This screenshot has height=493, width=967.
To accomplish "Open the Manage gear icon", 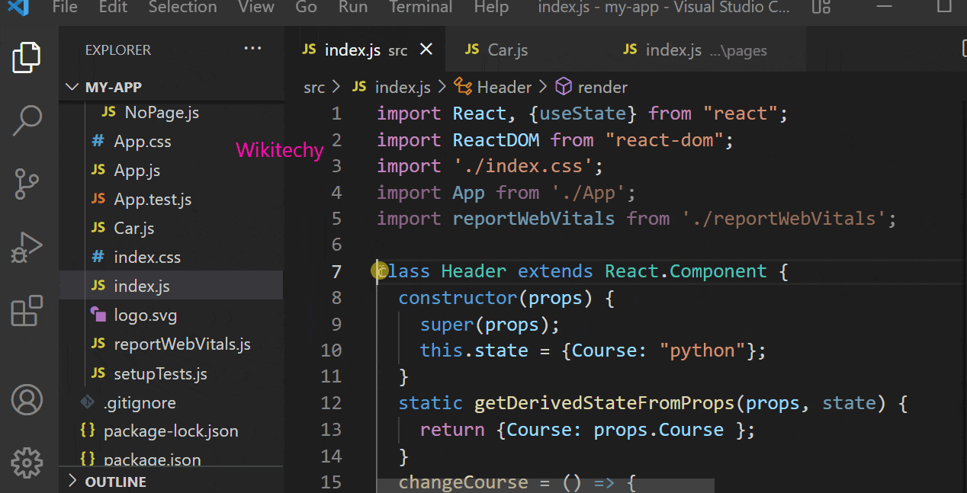I will click(27, 462).
